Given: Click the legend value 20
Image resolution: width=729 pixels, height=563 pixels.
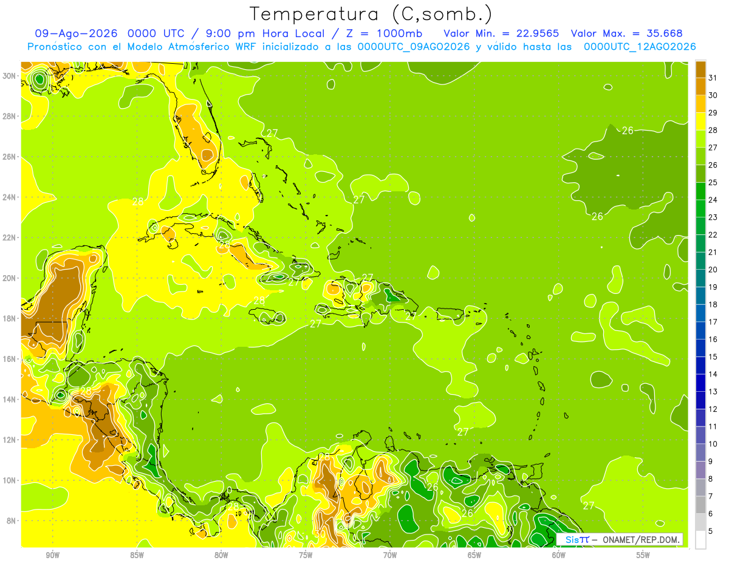Looking at the screenshot, I should click(x=713, y=270).
